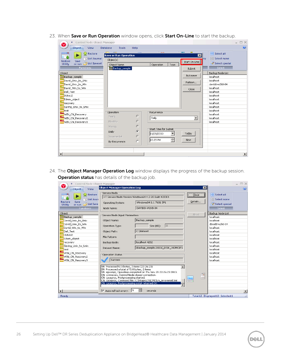
Task: Click red cube app logo behind Operation Log window
Action: [x=64, y=186]
